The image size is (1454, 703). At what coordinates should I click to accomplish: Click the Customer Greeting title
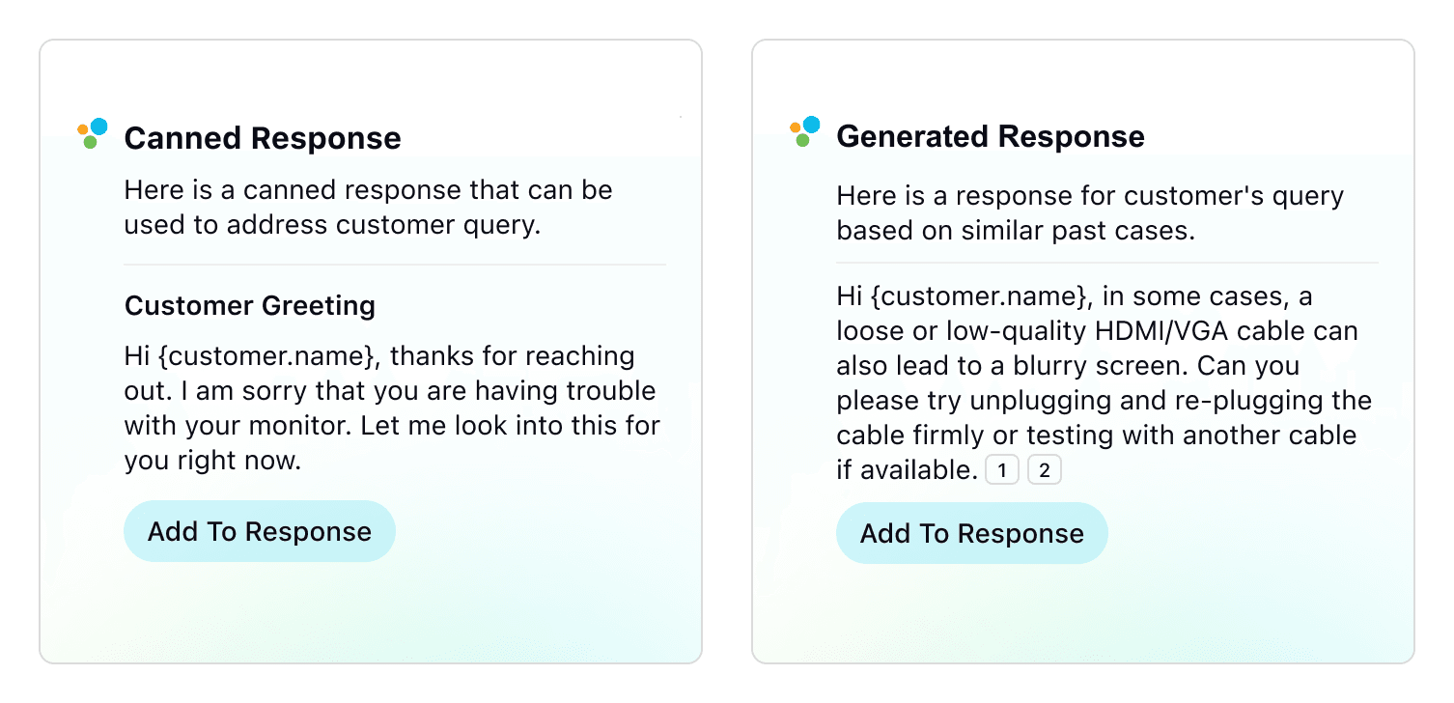pos(249,306)
